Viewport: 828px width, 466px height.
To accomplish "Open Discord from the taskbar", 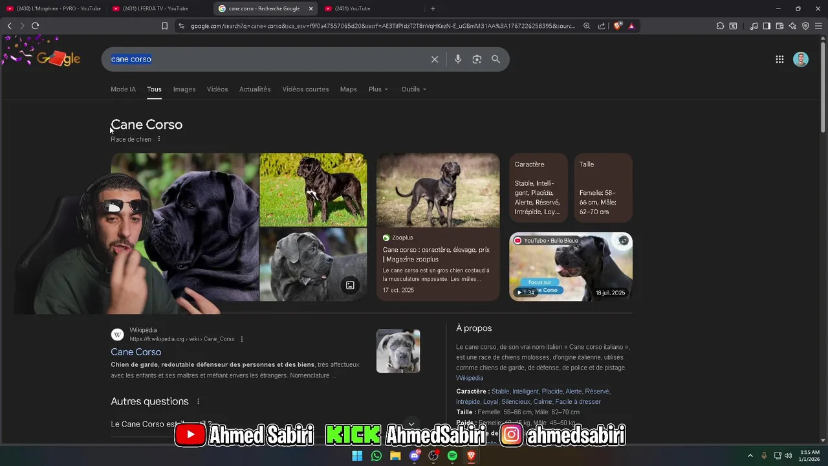I will pyautogui.click(x=415, y=456).
